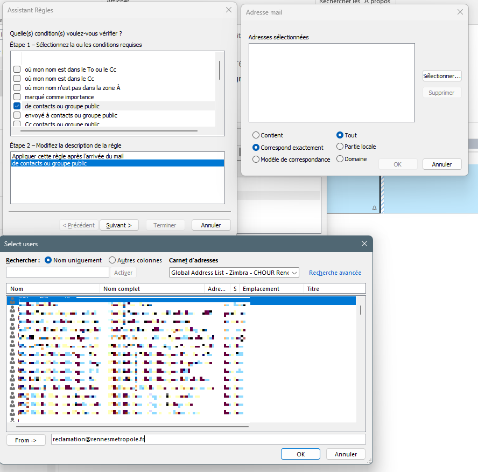The image size is (478, 472).
Task: Click the email address From field
Action: (208, 439)
